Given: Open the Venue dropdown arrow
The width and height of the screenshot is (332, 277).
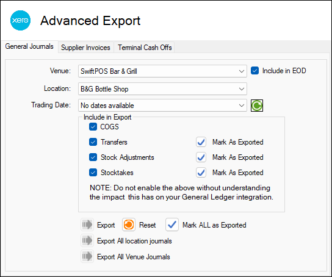Looking at the screenshot, I should (x=242, y=71).
